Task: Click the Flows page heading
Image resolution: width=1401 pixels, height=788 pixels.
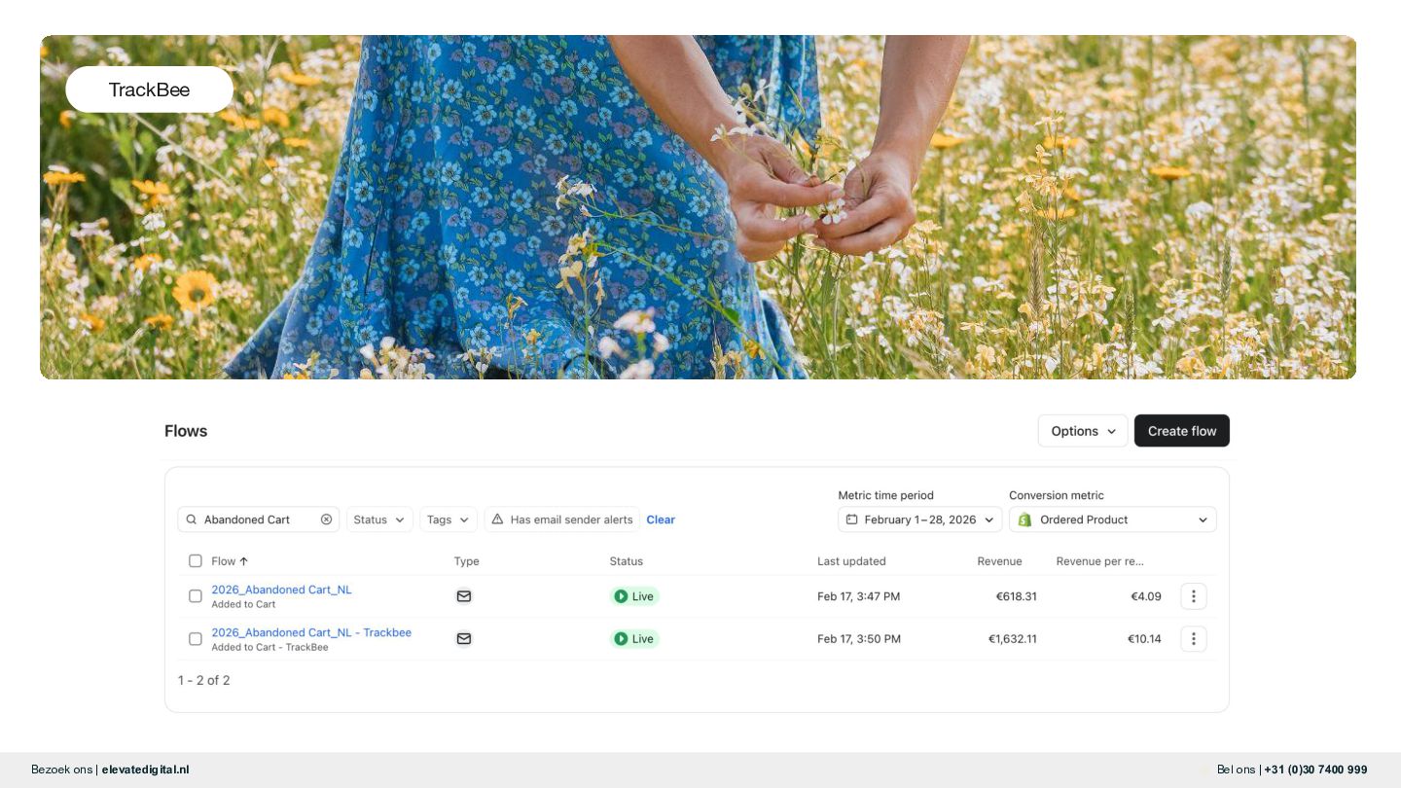Action: [x=186, y=431]
